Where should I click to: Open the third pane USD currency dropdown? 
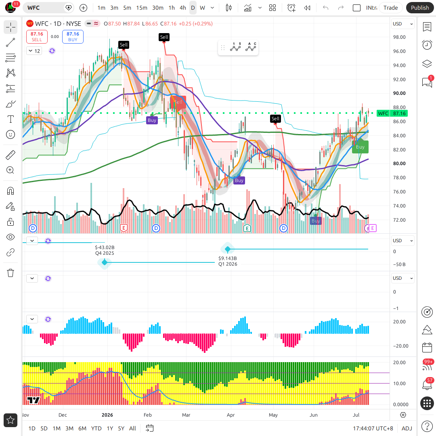click(x=402, y=278)
